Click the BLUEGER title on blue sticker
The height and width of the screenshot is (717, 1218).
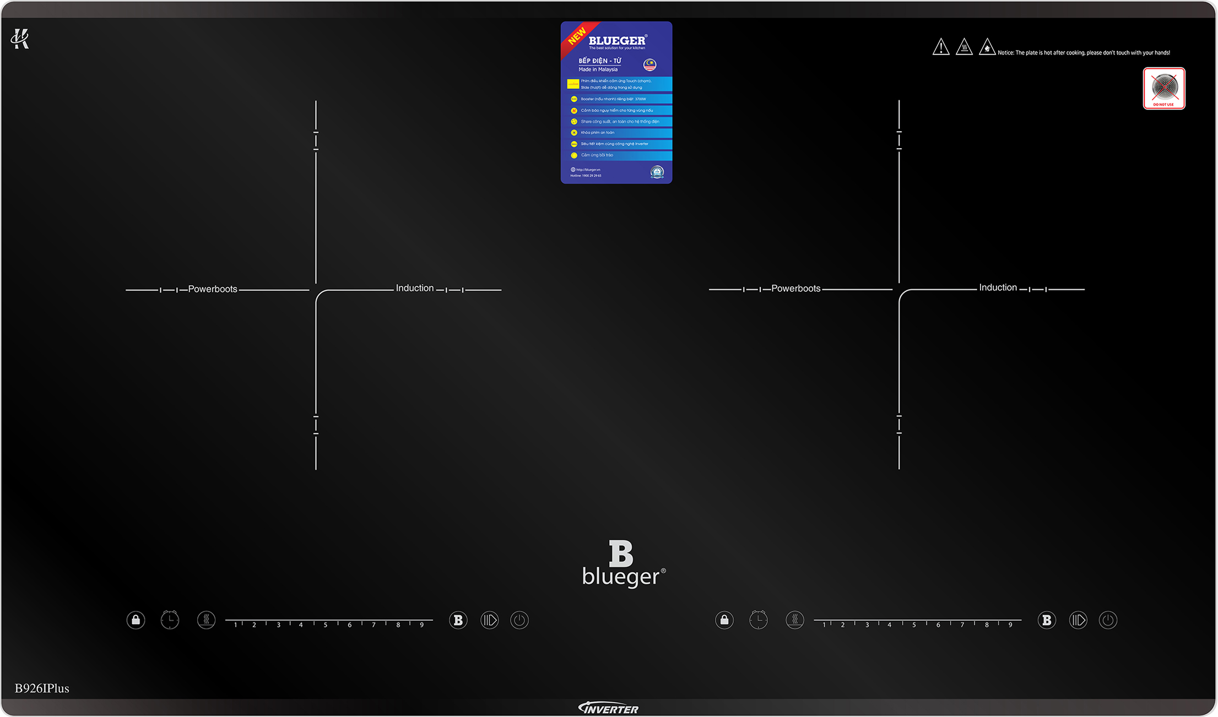[618, 41]
